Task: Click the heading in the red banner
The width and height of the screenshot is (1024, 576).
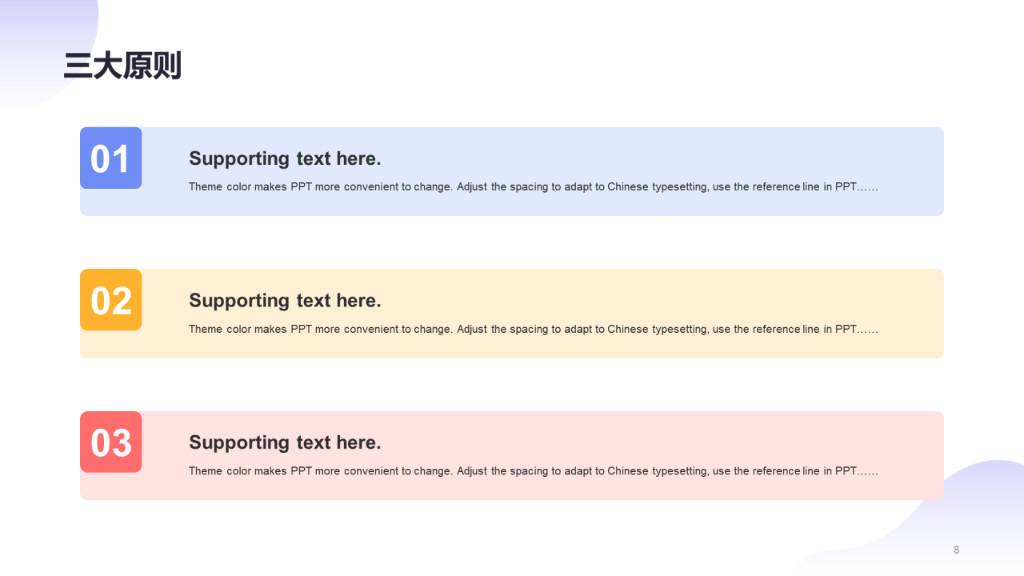Action: [x=285, y=442]
